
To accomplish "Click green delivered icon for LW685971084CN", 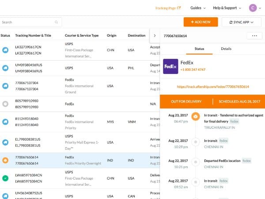I will (x=5, y=178).
